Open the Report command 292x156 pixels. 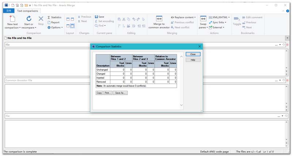click(53, 22)
